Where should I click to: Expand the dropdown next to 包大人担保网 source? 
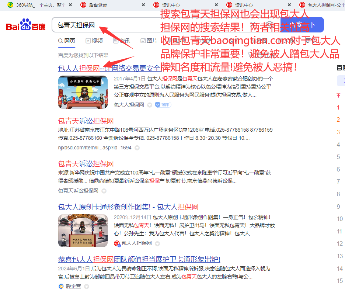point(150,105)
